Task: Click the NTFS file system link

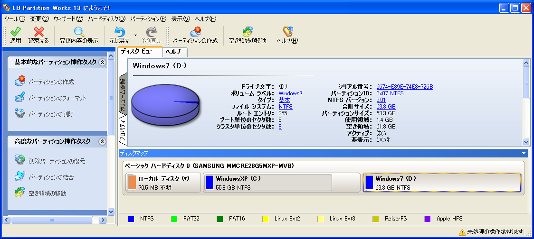Action: (x=286, y=106)
